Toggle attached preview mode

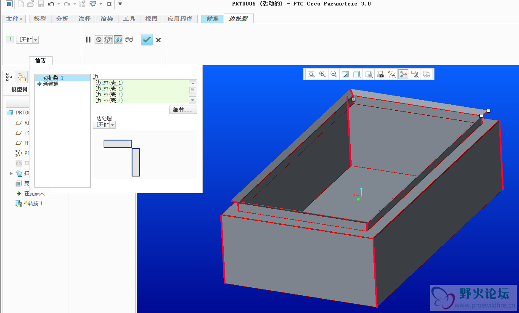(x=118, y=40)
